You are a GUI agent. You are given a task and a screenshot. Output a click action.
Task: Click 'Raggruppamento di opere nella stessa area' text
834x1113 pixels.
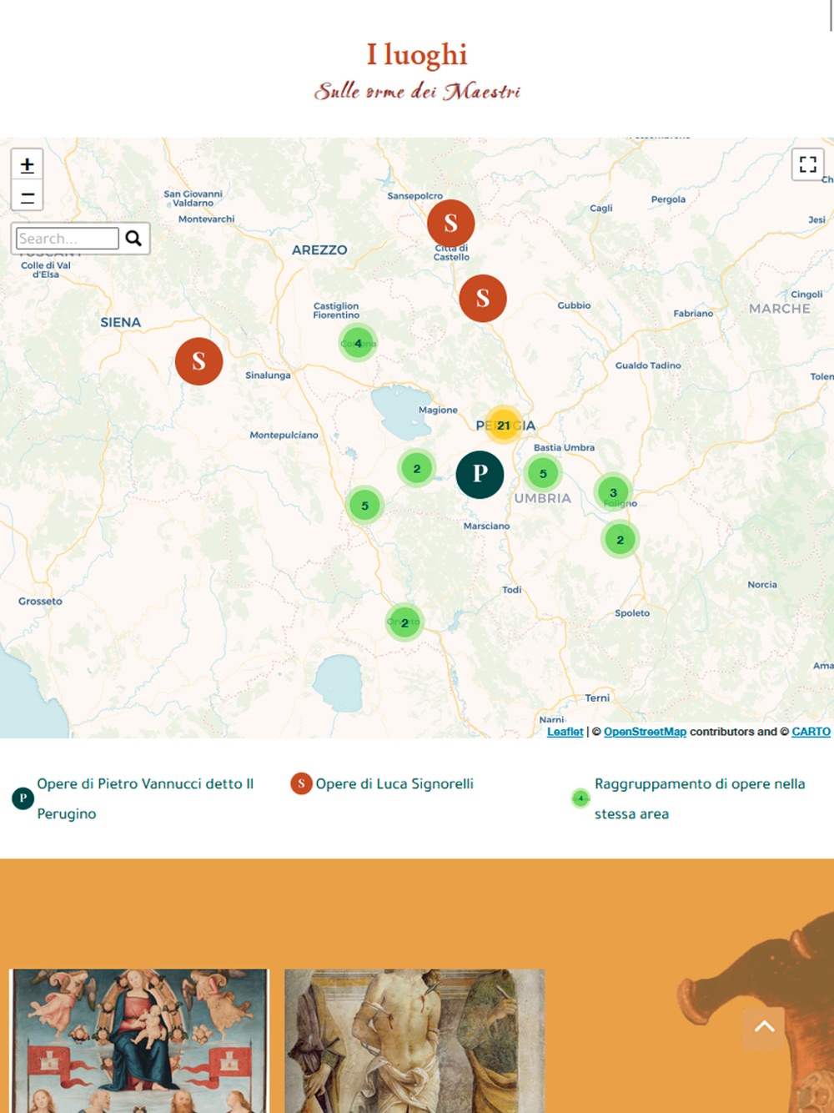point(700,798)
